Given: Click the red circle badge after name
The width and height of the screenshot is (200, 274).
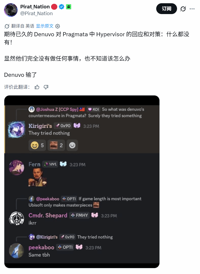Looking at the screenshot, I should pyautogui.click(x=54, y=7).
